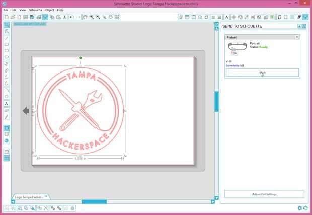
Task: Close the Logo Tampa Hacker tab
Action: click(46, 196)
